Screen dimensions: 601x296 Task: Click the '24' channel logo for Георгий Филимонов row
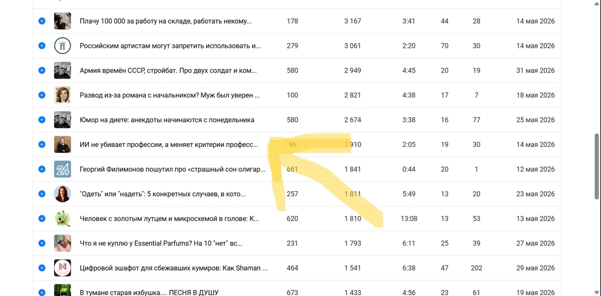pos(62,169)
